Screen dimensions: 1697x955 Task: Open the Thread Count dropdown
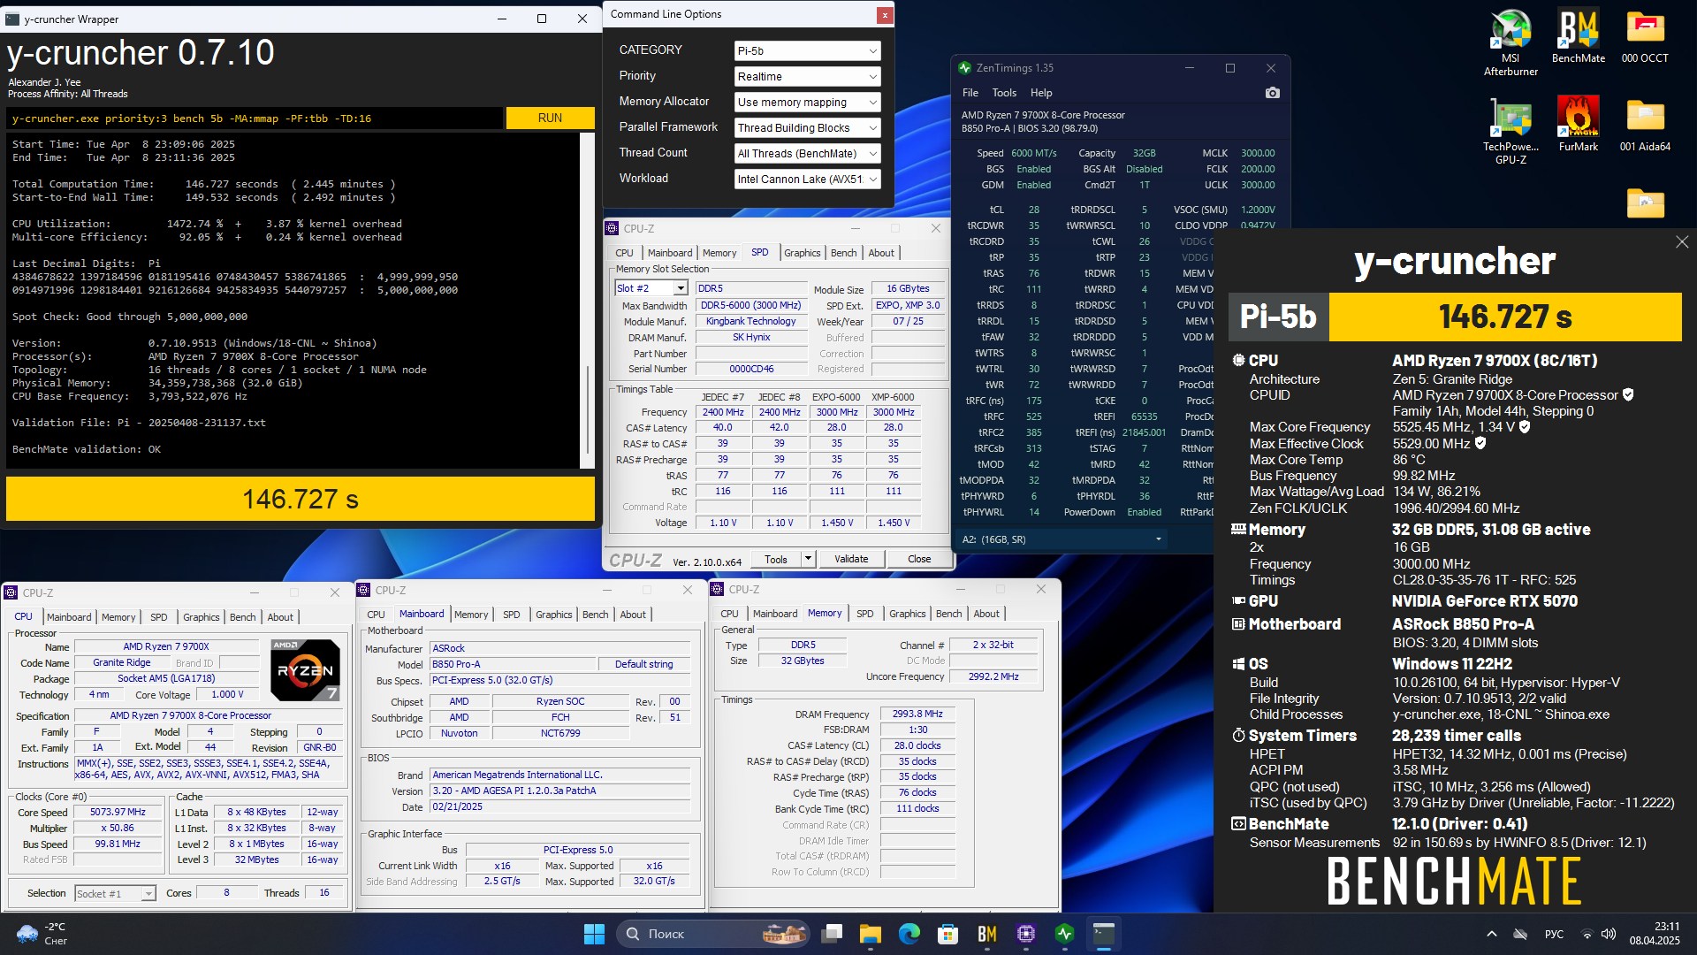[x=807, y=154]
